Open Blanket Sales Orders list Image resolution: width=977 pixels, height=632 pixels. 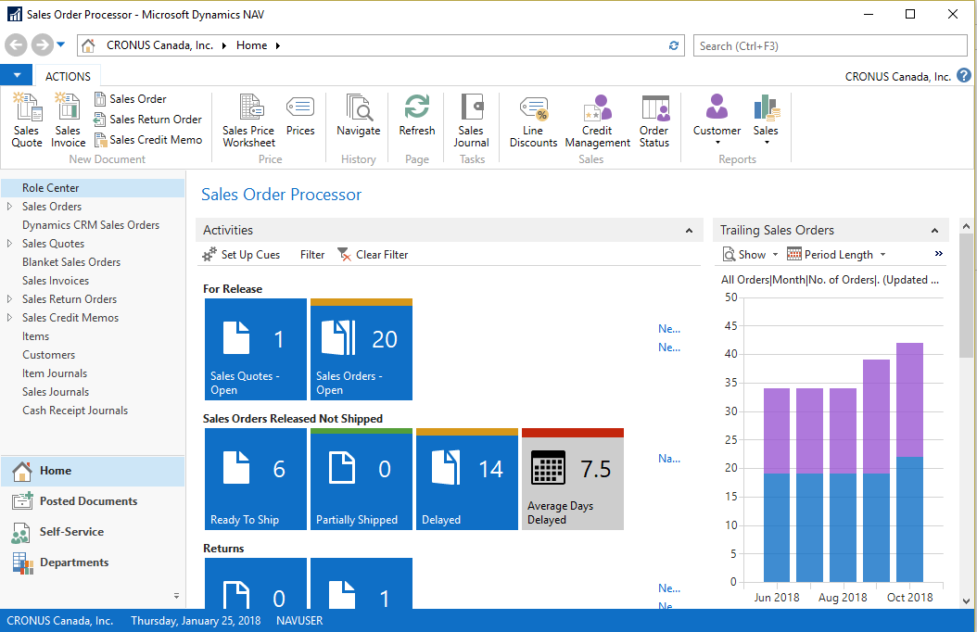[x=71, y=262]
